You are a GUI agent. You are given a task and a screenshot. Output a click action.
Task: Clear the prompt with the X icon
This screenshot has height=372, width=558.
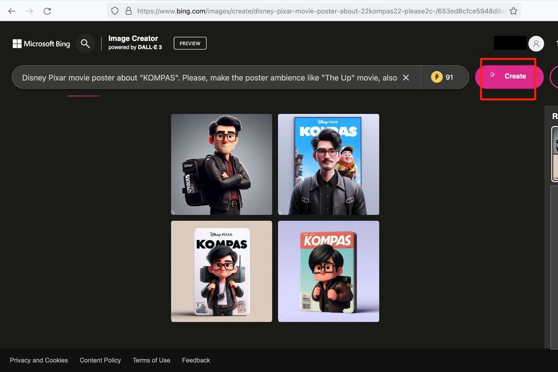click(x=406, y=78)
